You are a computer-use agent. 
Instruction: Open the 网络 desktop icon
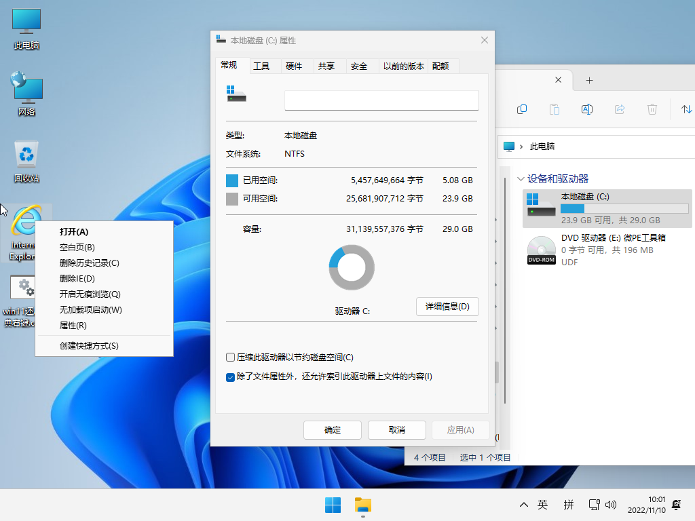[x=26, y=92]
